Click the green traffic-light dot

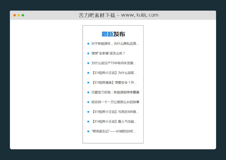point(23,15)
